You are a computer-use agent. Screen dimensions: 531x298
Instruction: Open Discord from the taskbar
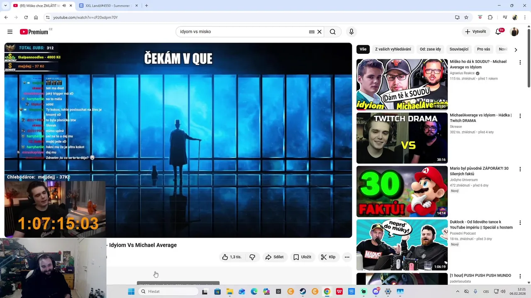click(x=376, y=291)
